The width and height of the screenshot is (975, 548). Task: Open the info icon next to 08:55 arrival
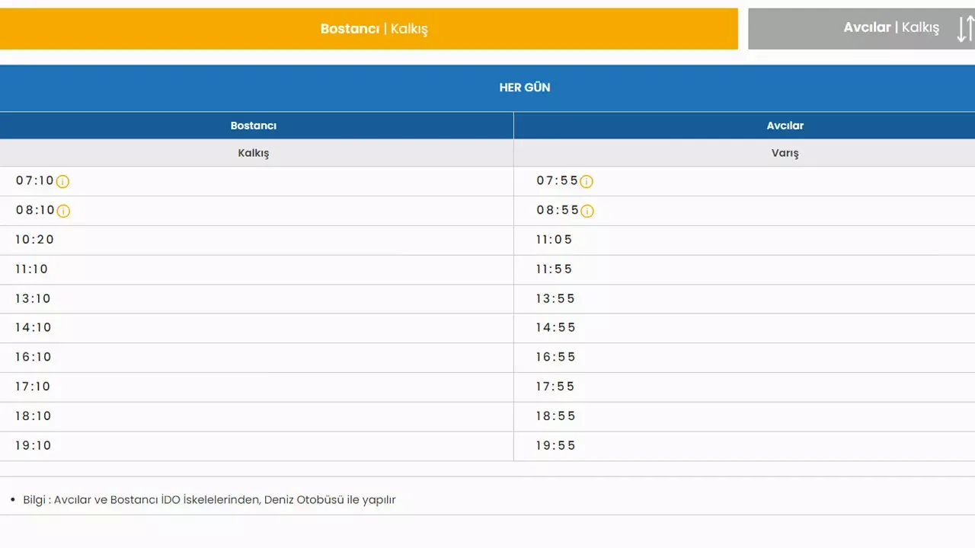[x=587, y=212]
